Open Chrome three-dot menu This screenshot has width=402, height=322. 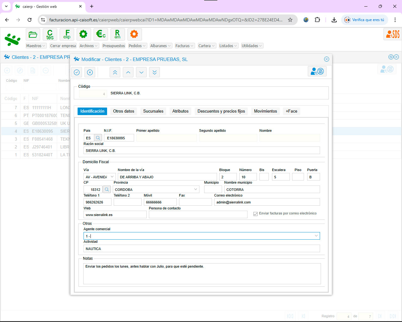pyautogui.click(x=395, y=20)
